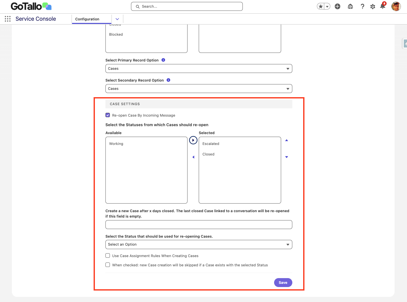407x302 pixels.
Task: Expand the re-opening Cases status dropdown
Action: click(199, 245)
